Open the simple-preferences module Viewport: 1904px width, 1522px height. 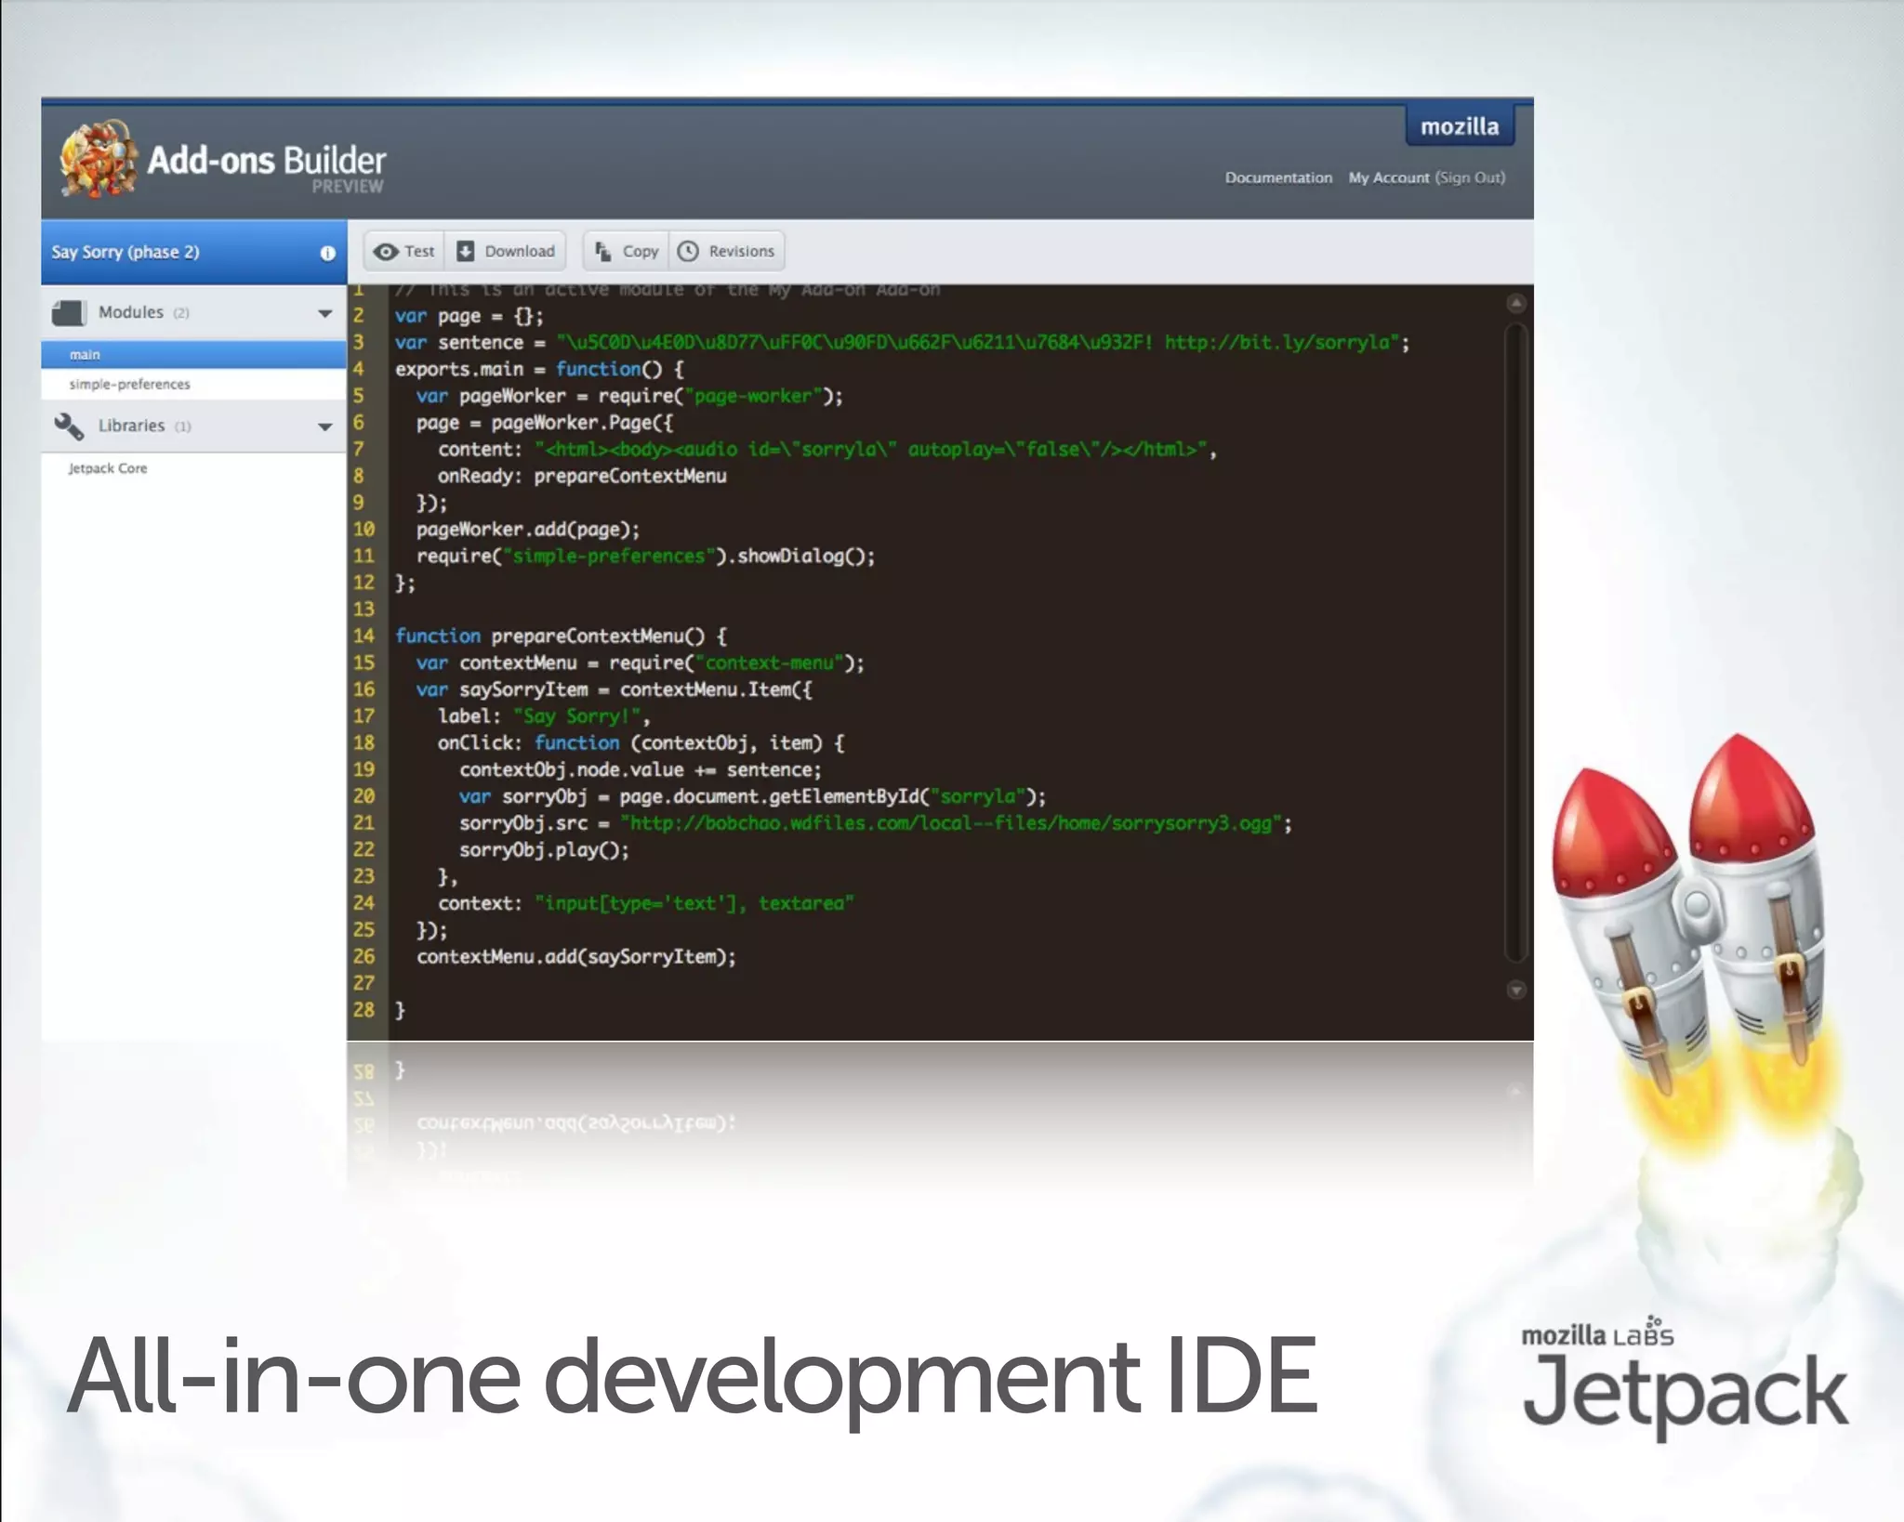click(x=193, y=384)
